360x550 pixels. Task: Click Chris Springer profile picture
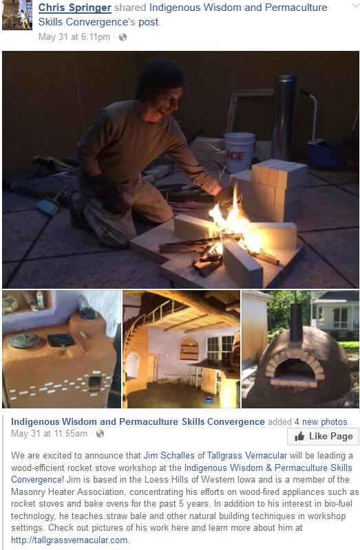pos(17,15)
